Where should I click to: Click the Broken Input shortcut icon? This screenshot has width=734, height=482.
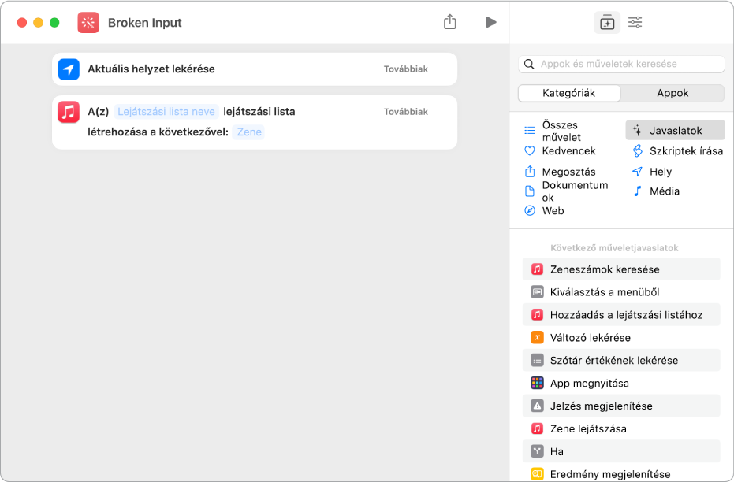[88, 23]
